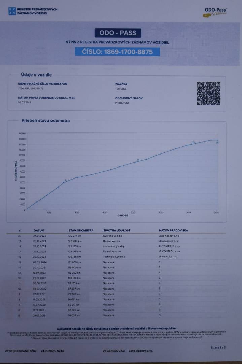Click Land Agency s.r.o. beside VYGENEROVAL
Viewport: 242px width, 364px height.
(x=141, y=351)
